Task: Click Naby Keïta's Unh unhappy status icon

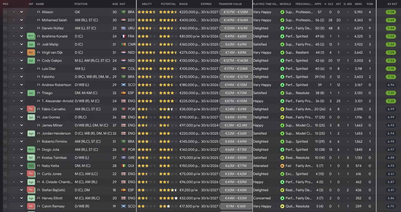Action: (x=31, y=166)
